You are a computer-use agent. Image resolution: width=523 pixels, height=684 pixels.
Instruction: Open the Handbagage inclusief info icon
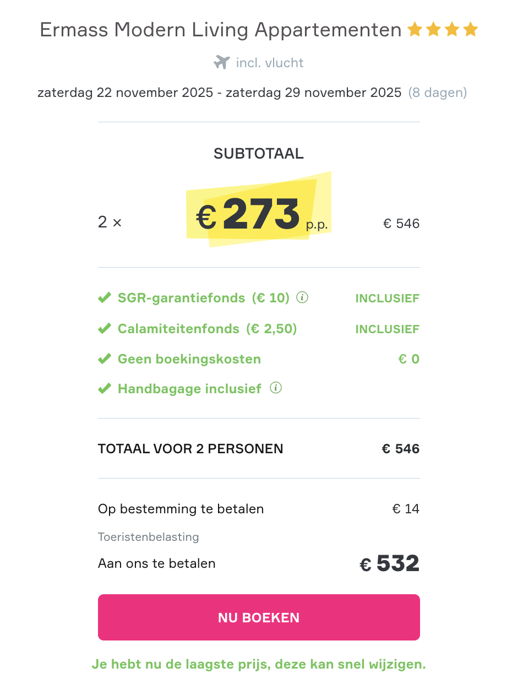click(x=276, y=388)
